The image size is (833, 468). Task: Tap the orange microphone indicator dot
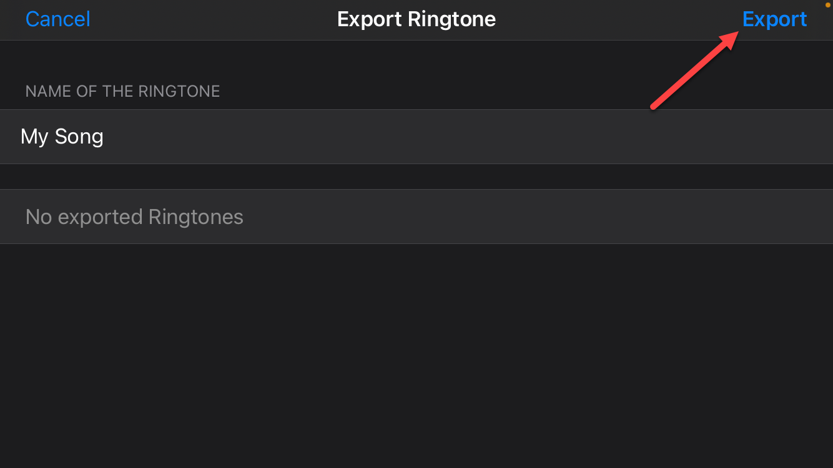828,4
